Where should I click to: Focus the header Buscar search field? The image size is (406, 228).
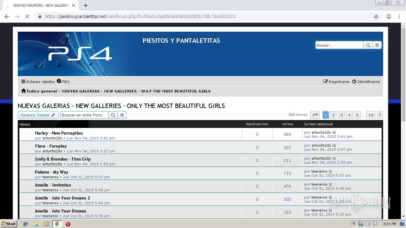pyautogui.click(x=339, y=45)
